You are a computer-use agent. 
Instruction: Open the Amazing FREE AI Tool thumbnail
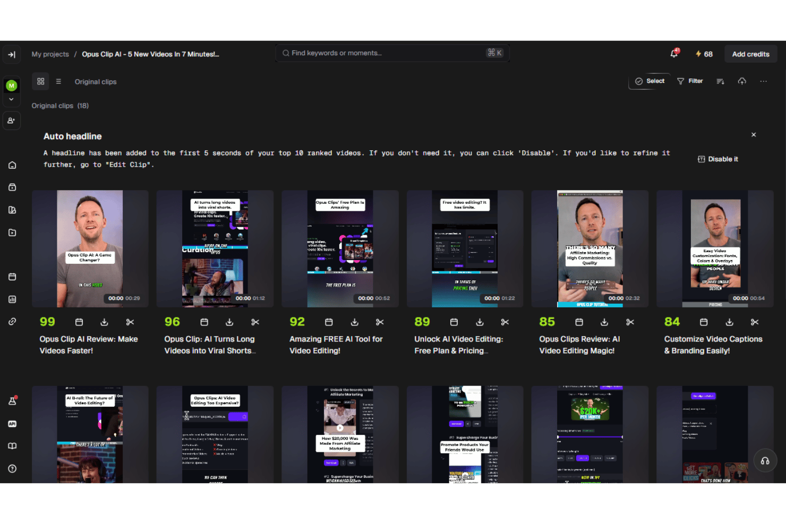[340, 248]
